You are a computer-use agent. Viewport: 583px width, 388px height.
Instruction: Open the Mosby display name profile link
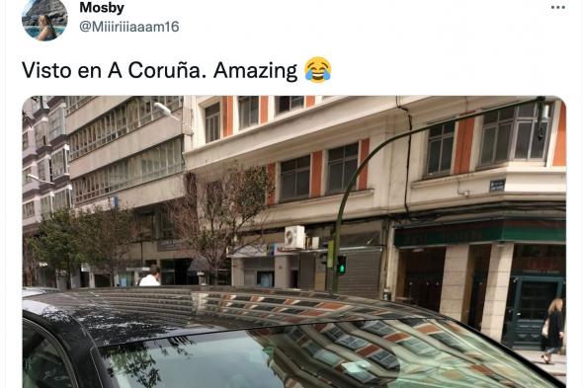pos(102,8)
